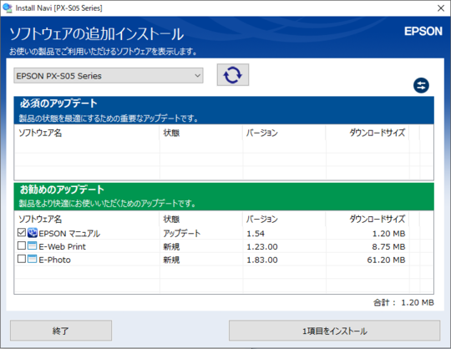Select the E-Web Print row name
Image resolution: width=451 pixels, height=349 pixels.
[x=62, y=246]
